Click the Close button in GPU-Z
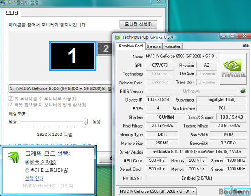251x196 pixels. tap(237, 191)
